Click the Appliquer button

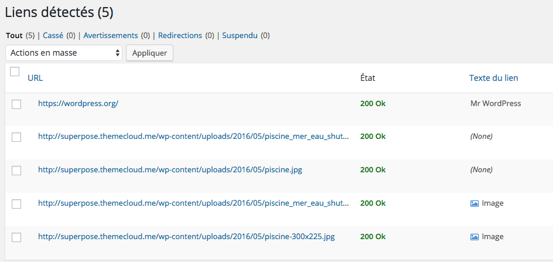point(149,53)
